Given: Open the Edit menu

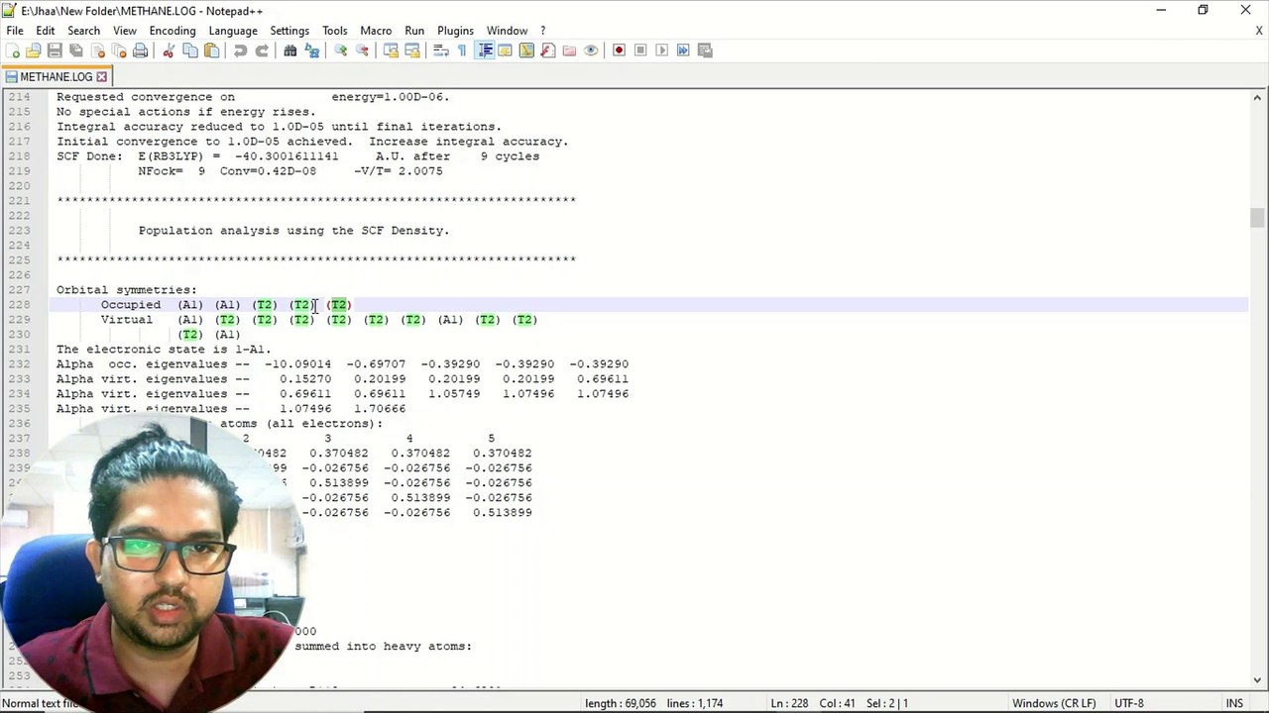Looking at the screenshot, I should (x=46, y=31).
